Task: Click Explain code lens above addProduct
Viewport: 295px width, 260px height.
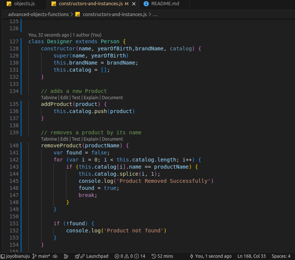Action: (x=91, y=98)
